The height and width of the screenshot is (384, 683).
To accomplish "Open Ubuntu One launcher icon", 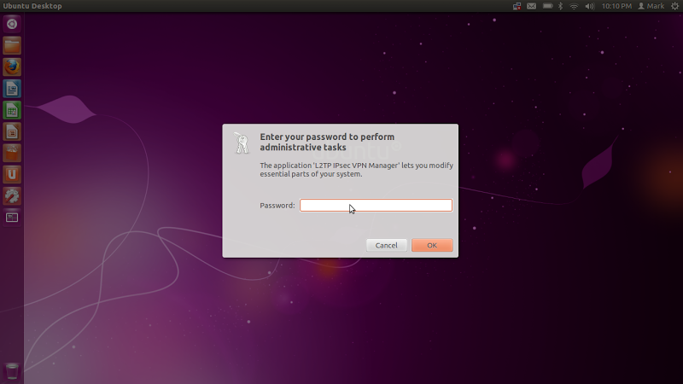I will (12, 175).
